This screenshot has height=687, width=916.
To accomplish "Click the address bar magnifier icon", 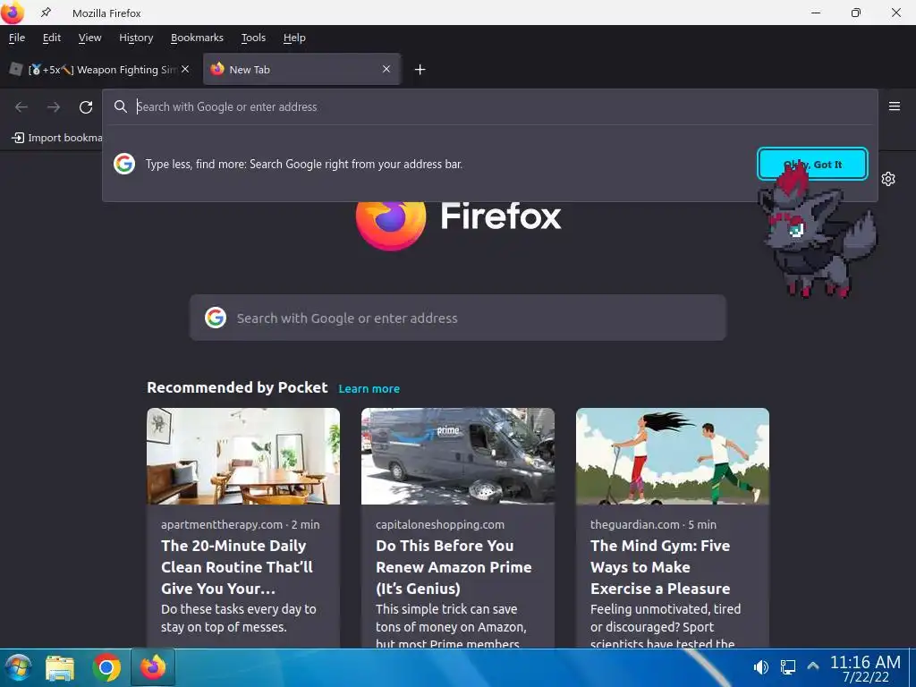I will point(121,106).
